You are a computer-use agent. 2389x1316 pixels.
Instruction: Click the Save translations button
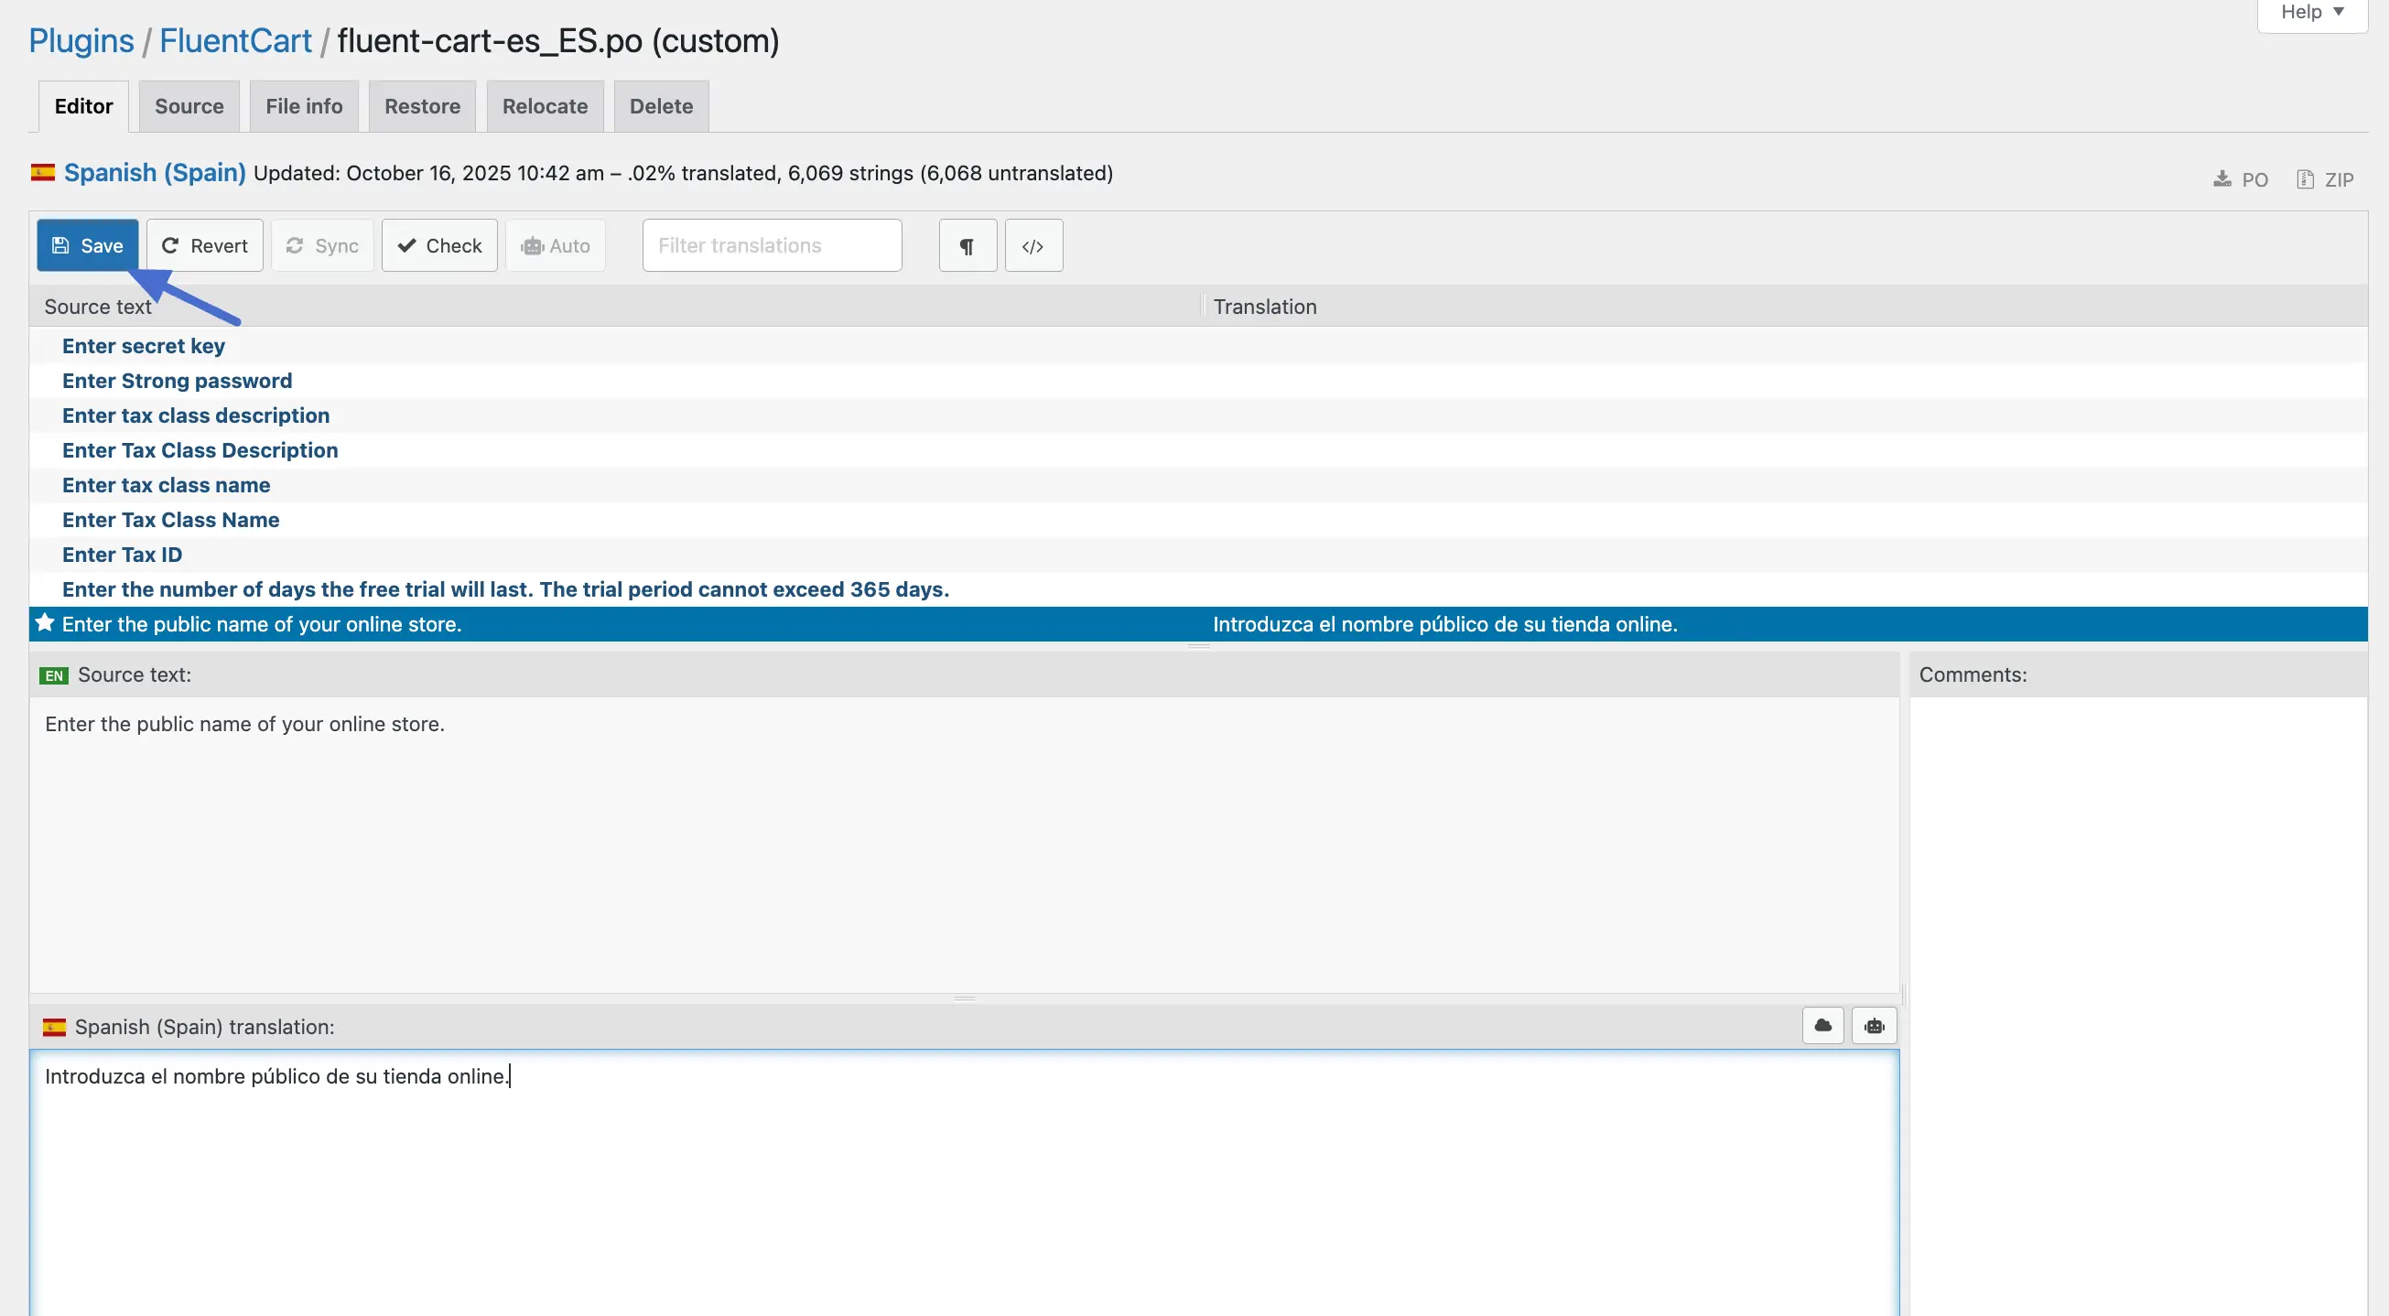[x=87, y=246]
